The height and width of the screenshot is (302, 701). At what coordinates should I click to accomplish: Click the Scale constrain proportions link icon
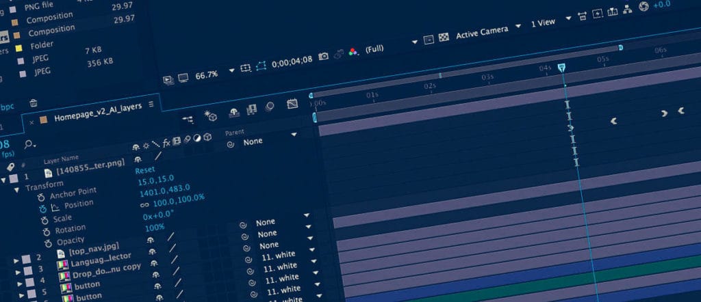pyautogui.click(x=144, y=205)
